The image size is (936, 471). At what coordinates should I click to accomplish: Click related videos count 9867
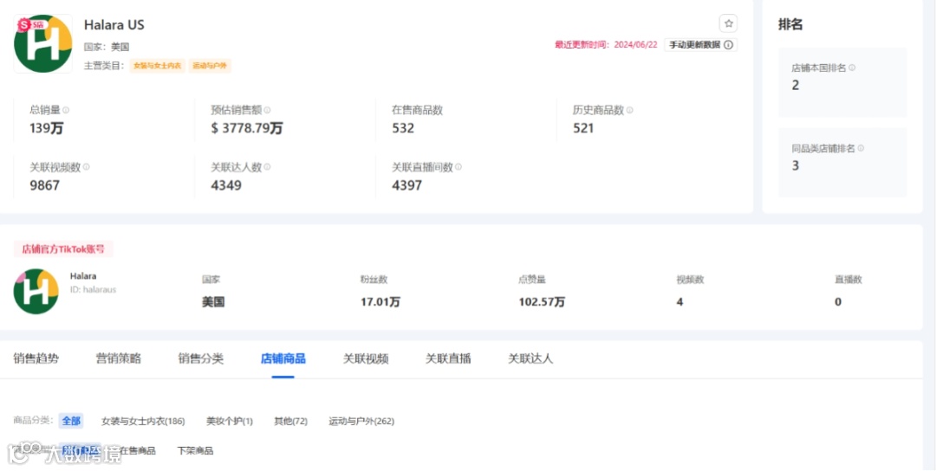(x=45, y=185)
